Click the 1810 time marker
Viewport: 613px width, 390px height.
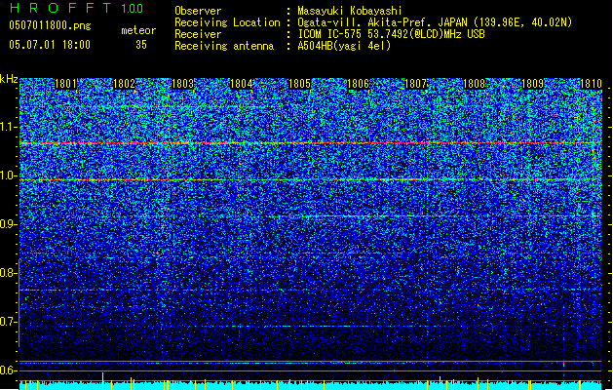[590, 84]
